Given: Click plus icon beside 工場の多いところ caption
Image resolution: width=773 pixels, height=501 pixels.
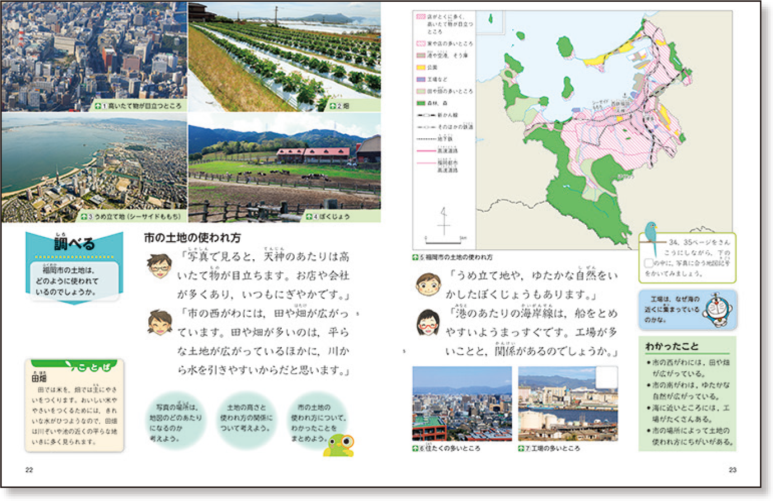Looking at the screenshot, I should (521, 449).
